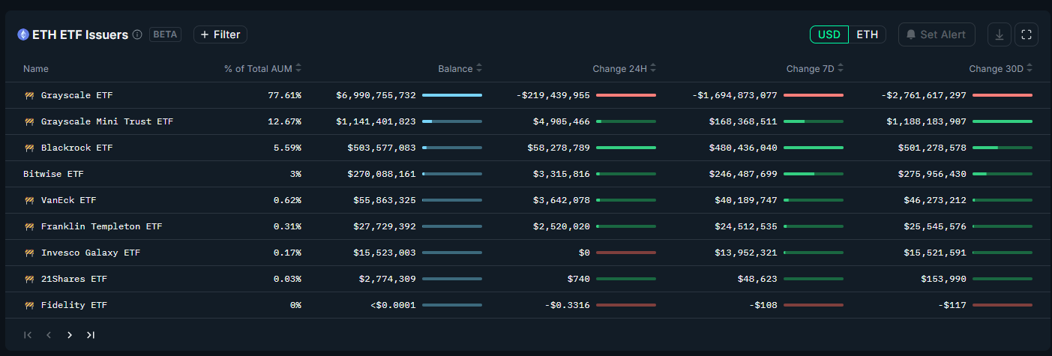Click the Grayscale ETF balance bar

click(x=452, y=95)
